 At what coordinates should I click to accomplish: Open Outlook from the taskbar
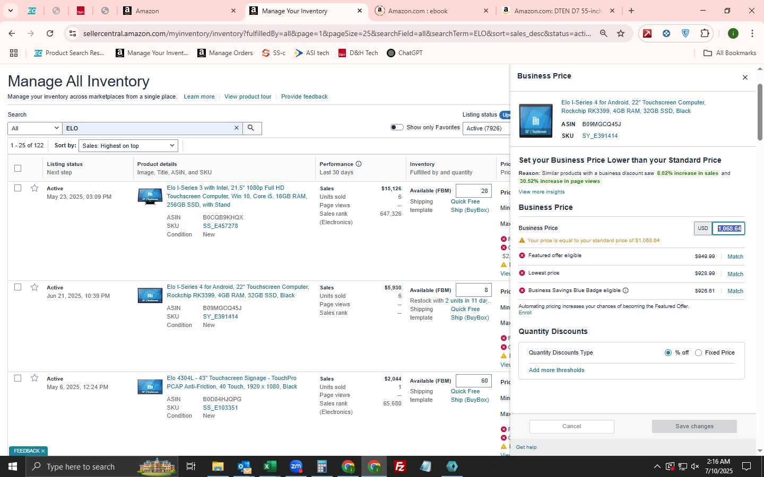[x=244, y=466]
